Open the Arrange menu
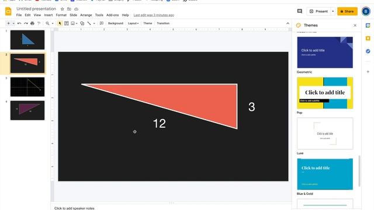Screen dimensions: 374x210 tap(86, 15)
